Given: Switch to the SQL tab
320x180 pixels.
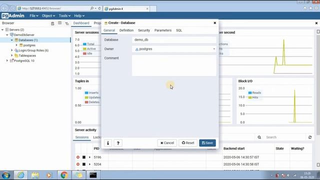Looking at the screenshot, I should pyautogui.click(x=179, y=30).
